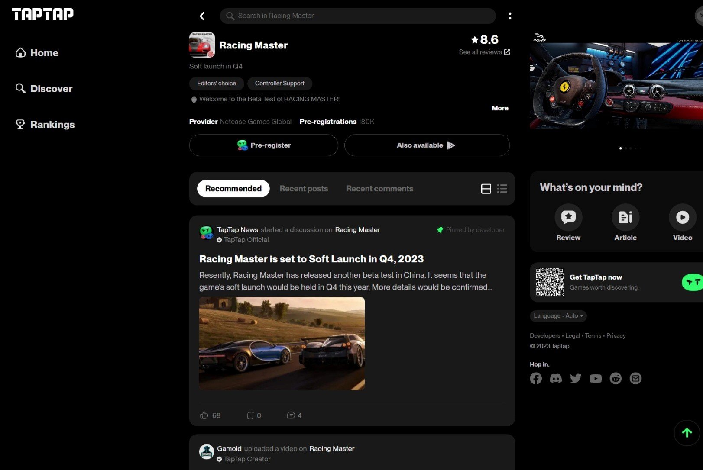Open Gamoid avatar

tap(206, 452)
